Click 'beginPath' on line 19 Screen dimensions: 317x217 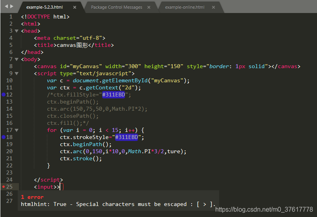88,144
